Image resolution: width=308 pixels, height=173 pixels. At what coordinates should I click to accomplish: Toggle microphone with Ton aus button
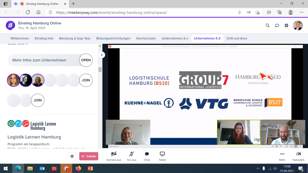pos(132,156)
